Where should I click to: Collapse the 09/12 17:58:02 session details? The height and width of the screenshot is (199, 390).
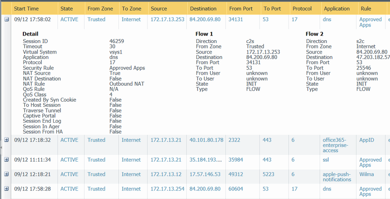coord(7,20)
